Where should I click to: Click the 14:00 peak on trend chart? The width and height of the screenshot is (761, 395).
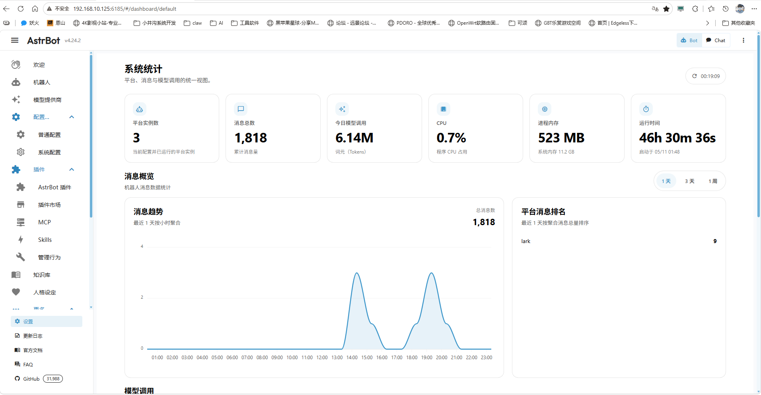coord(357,273)
